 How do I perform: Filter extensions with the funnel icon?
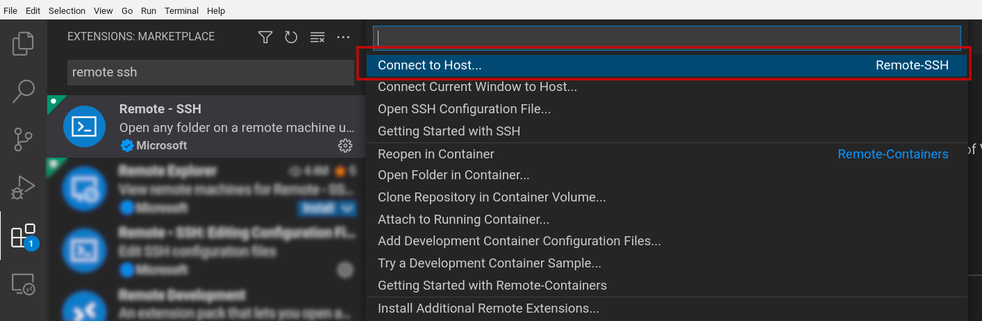pyautogui.click(x=265, y=37)
